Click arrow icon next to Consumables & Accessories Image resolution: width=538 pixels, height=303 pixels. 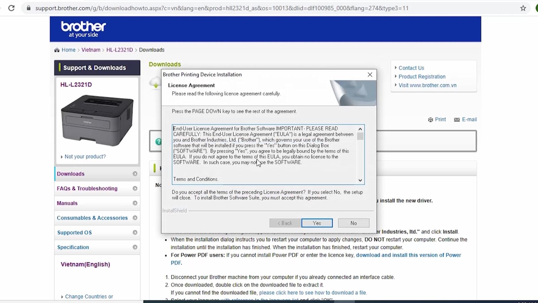pos(135,218)
